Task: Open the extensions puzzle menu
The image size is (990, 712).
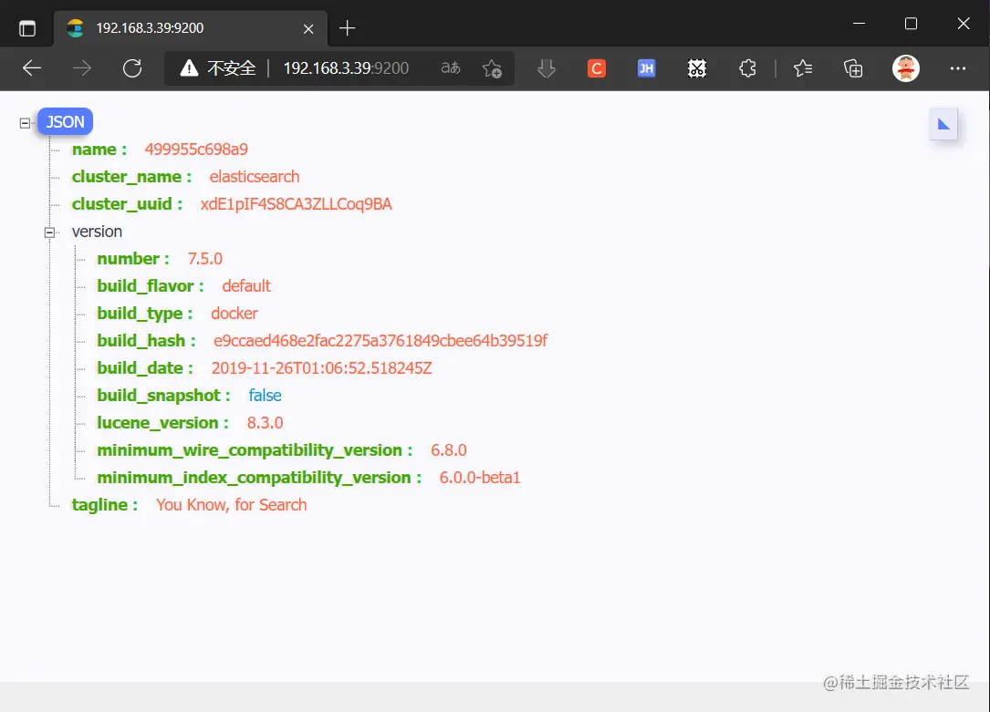Action: [x=747, y=68]
